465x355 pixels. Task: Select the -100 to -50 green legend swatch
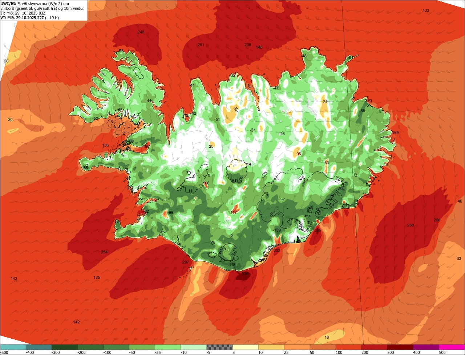[116, 347]
